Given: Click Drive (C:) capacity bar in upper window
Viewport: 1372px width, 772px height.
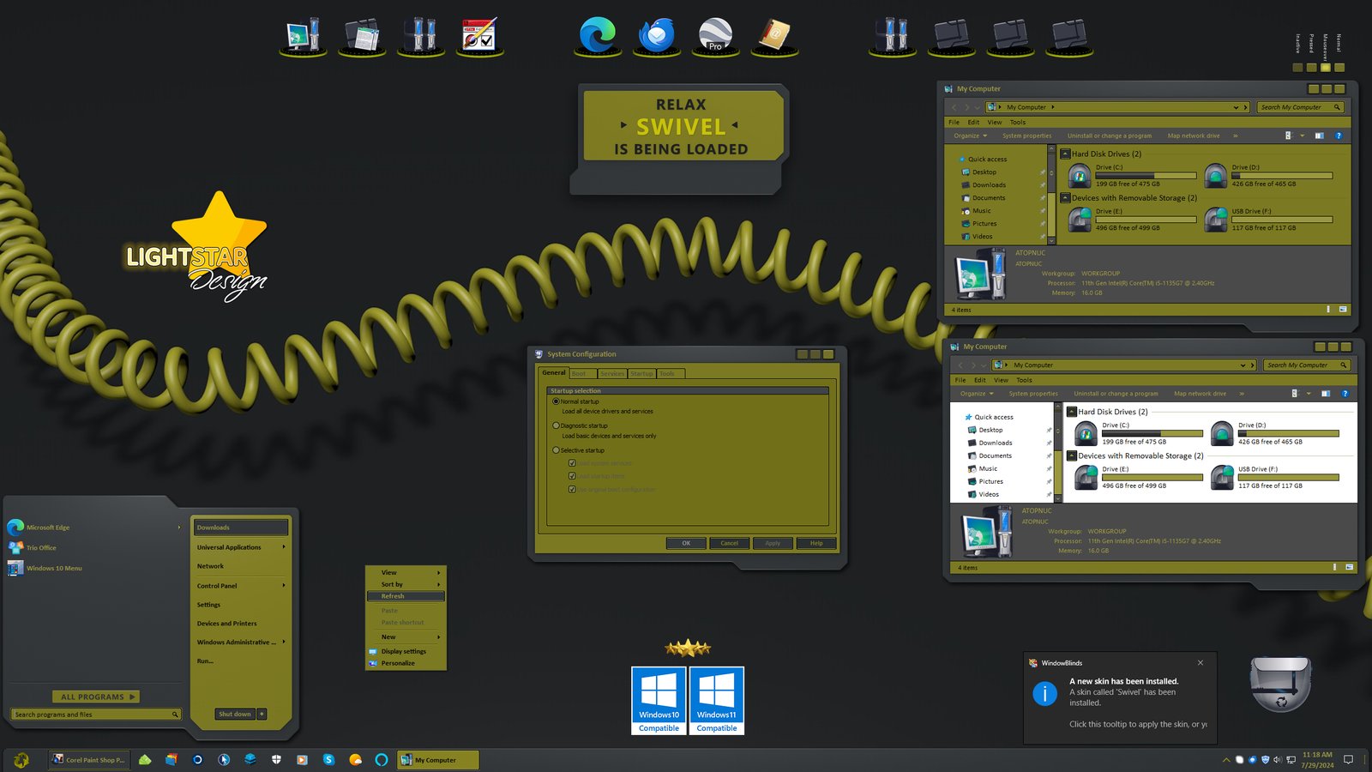Looking at the screenshot, I should [x=1146, y=176].
